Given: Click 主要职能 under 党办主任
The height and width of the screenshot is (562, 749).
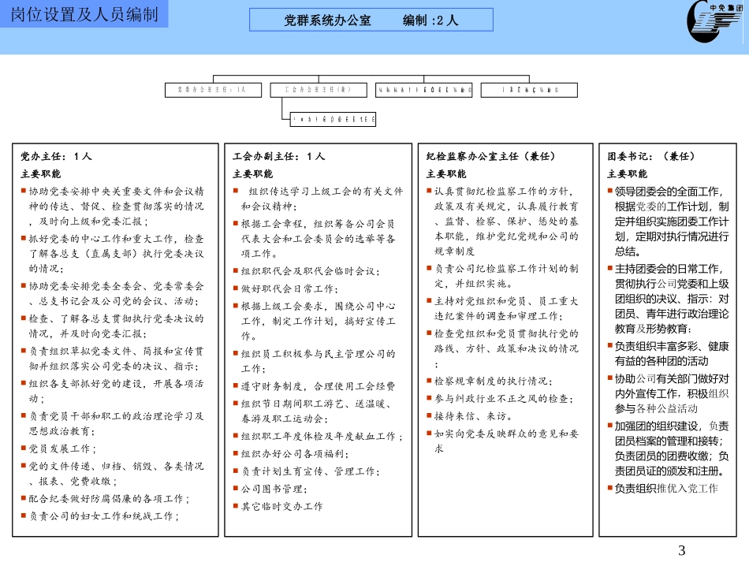Looking at the screenshot, I should [40, 174].
